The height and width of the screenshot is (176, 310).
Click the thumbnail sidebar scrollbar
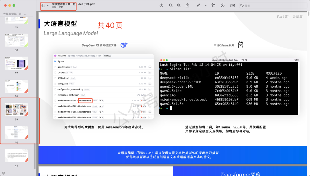coord(35,156)
